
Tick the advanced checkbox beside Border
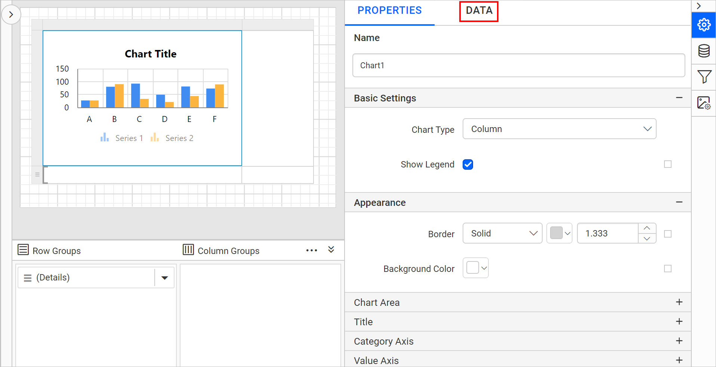pos(668,234)
